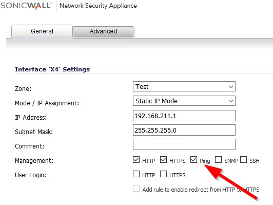Click the Subnet Mask field

(184, 130)
